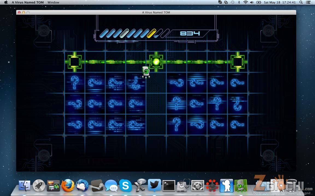This screenshot has height=196, width=315.
Task: Open the Window menu
Action: [53, 2]
